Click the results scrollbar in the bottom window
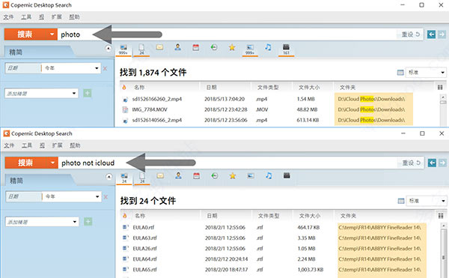The image size is (449, 278). (x=443, y=250)
